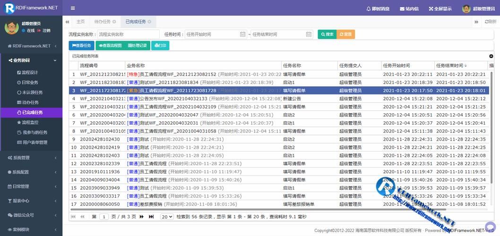This screenshot has width=500, height=236.
Task: Switch to the 主页 tab
Action: (80, 22)
